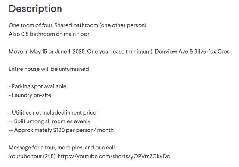This screenshot has width=239, height=167.
Task: Click the "Also 0.5 bathroom on main floor" text
Action: (x=49, y=34)
